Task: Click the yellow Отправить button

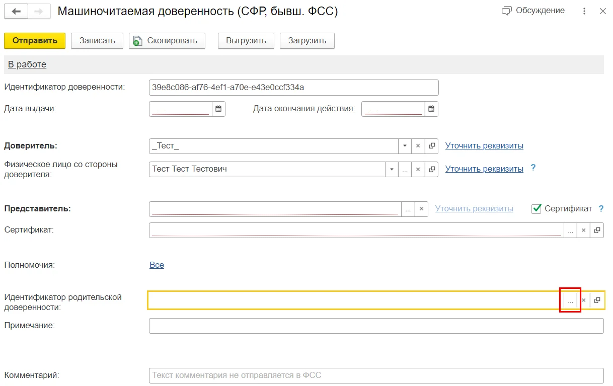Action: tap(35, 41)
